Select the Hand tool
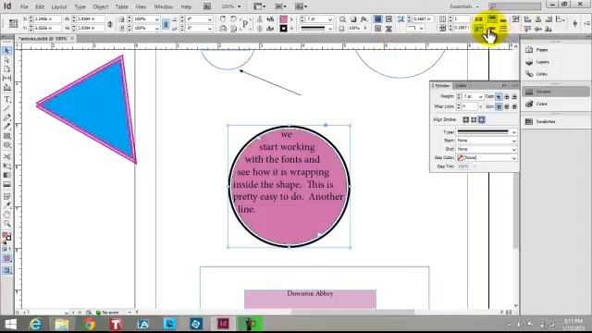 6,215
